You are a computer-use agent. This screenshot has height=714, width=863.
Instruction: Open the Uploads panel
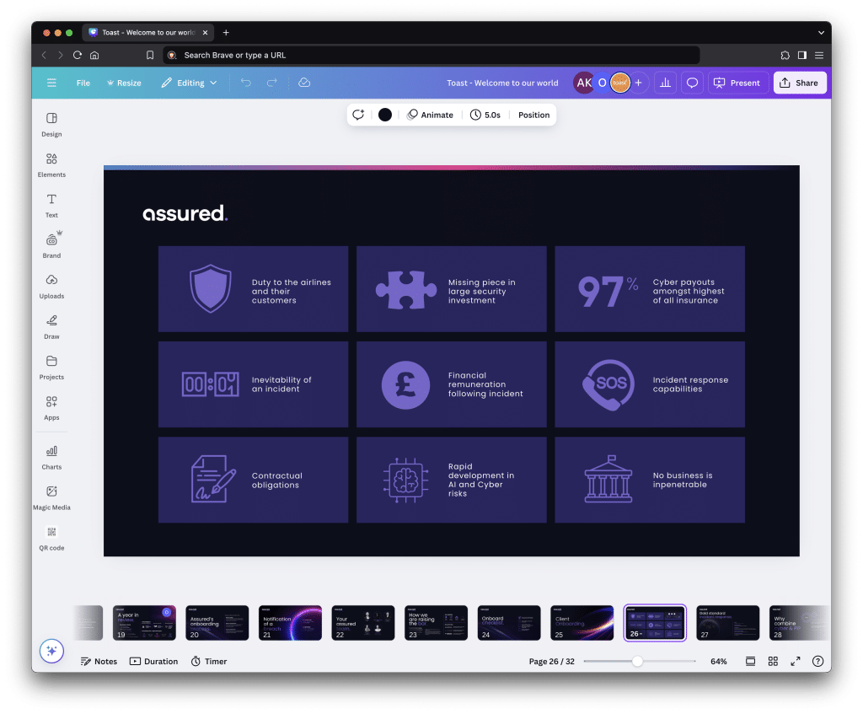coord(51,286)
